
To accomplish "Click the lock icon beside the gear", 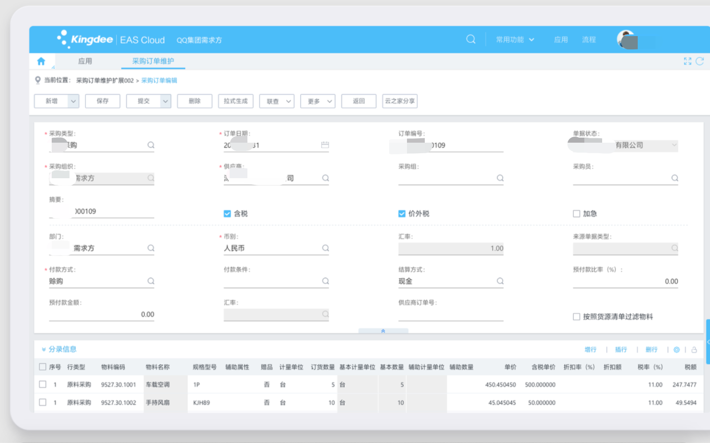I will tap(696, 349).
